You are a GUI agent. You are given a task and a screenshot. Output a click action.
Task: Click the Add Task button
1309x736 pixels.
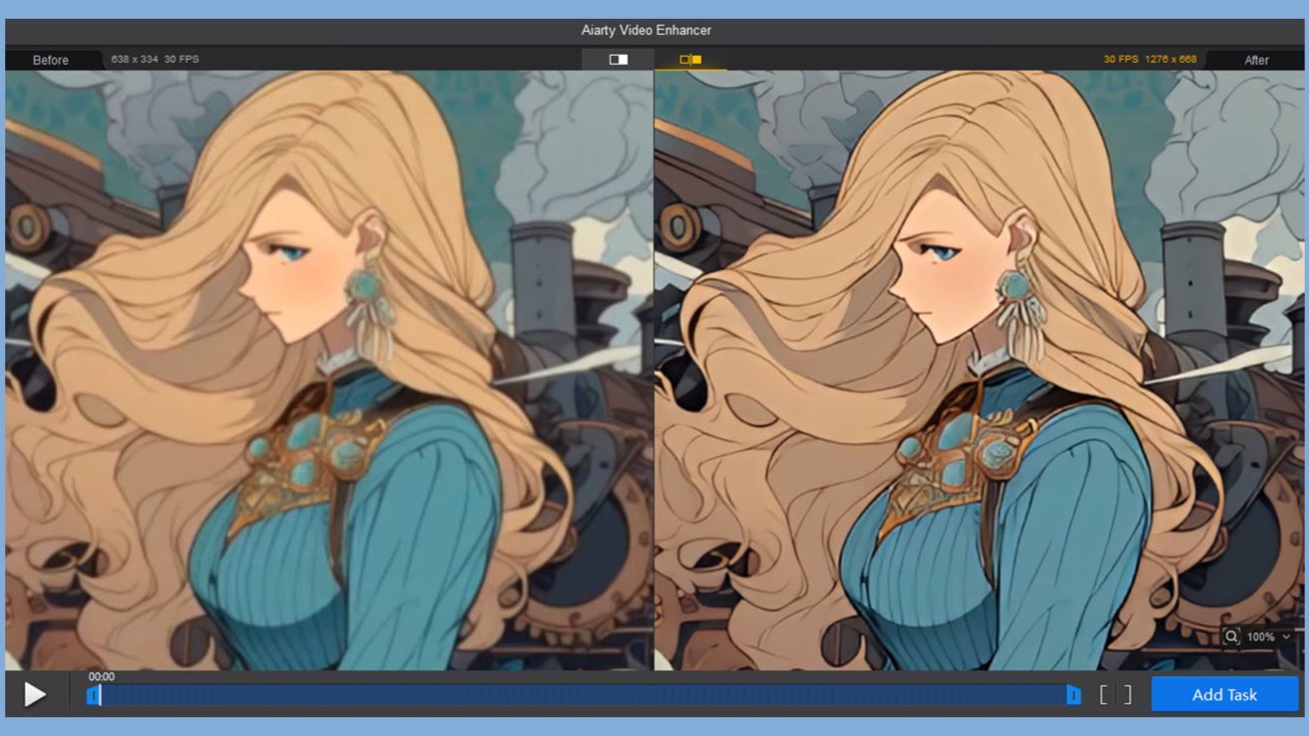1224,695
